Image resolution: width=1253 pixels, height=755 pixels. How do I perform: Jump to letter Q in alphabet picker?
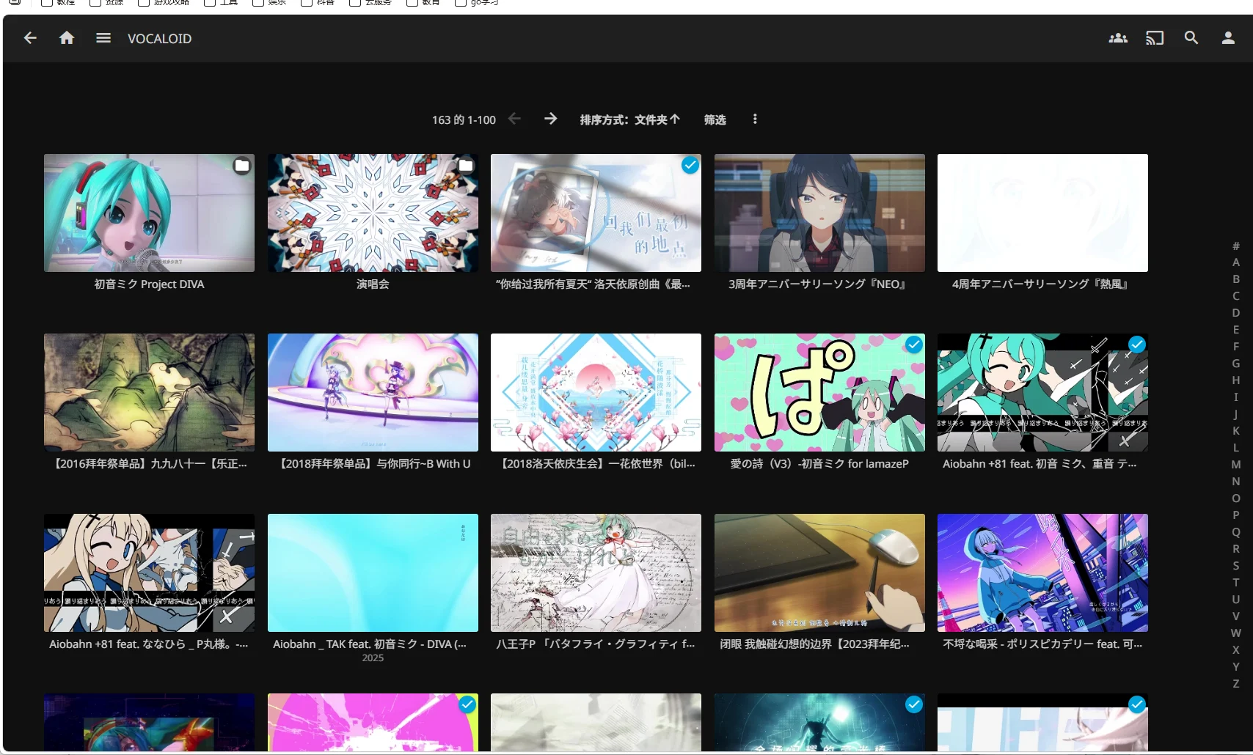[x=1236, y=532]
